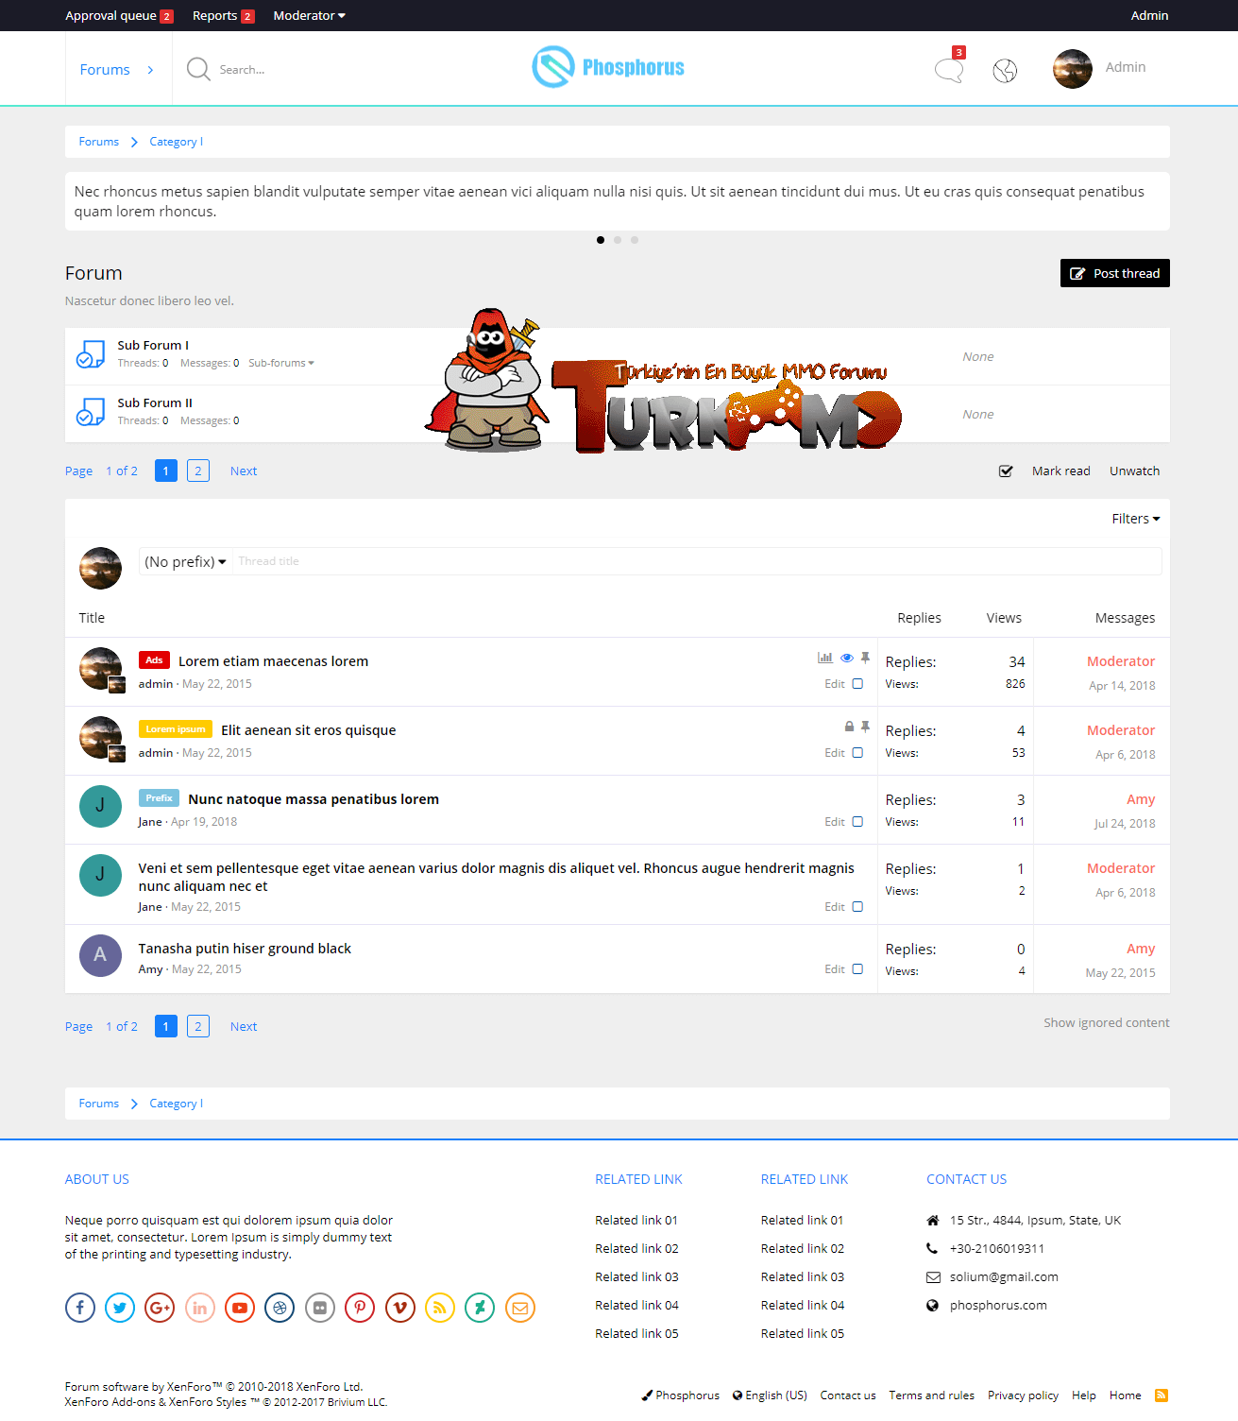Viewport: 1238px width, 1421px height.
Task: Click the Admin avatar in header
Action: point(1073,69)
